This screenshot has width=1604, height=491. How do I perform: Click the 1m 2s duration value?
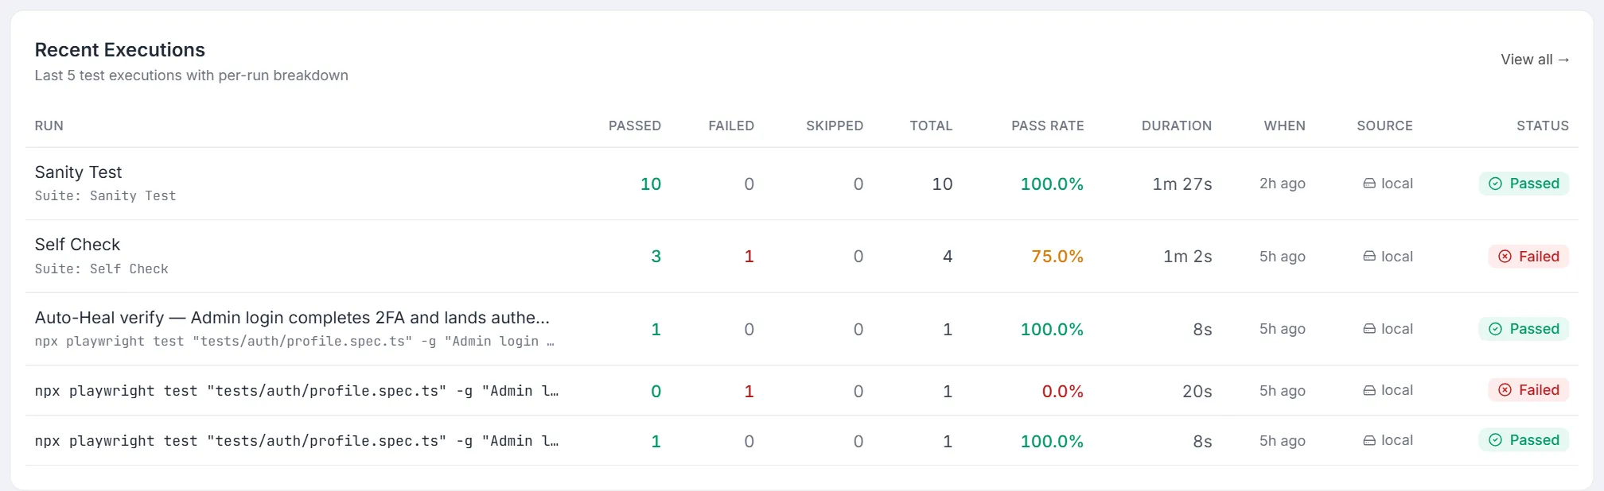coord(1188,257)
